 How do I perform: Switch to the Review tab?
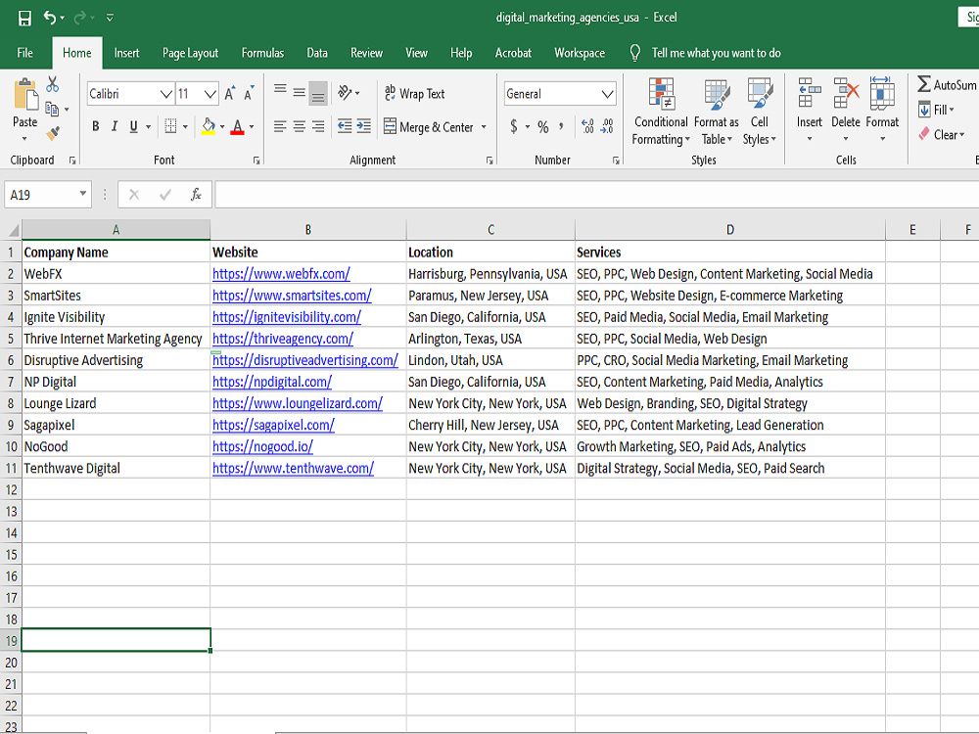366,53
